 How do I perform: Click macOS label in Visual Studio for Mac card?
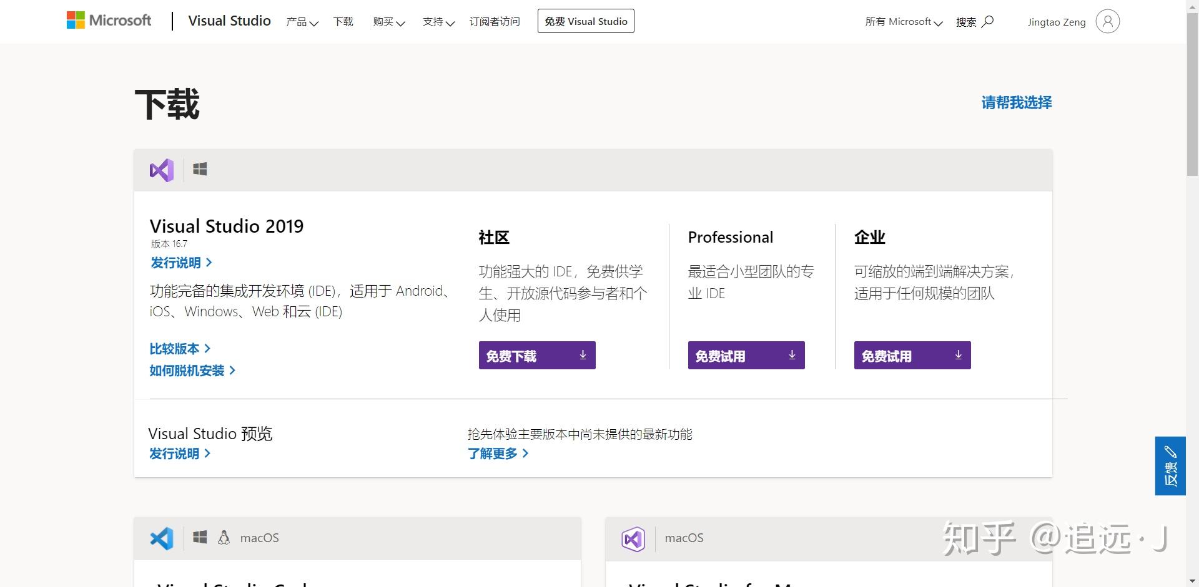pyautogui.click(x=684, y=538)
